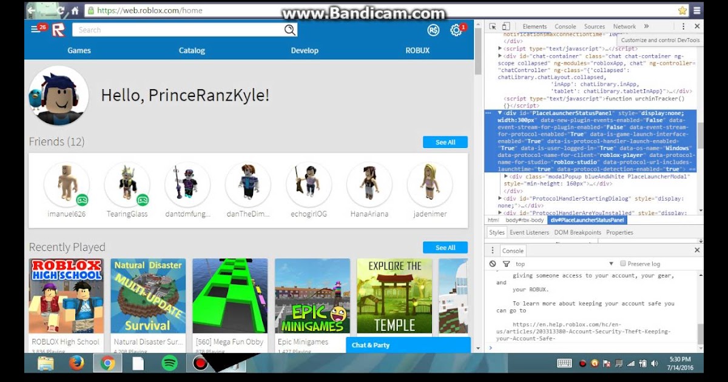Select the drawer Console tab
The height and width of the screenshot is (382, 728).
[x=513, y=250]
